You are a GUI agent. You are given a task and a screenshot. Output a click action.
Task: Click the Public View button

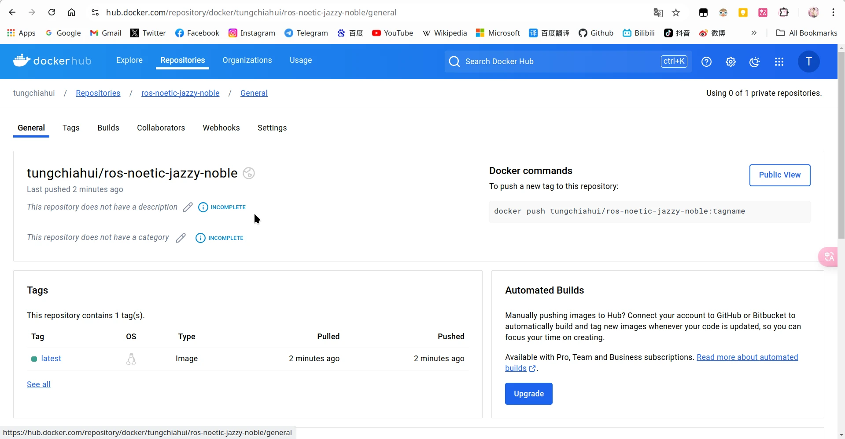click(x=780, y=175)
